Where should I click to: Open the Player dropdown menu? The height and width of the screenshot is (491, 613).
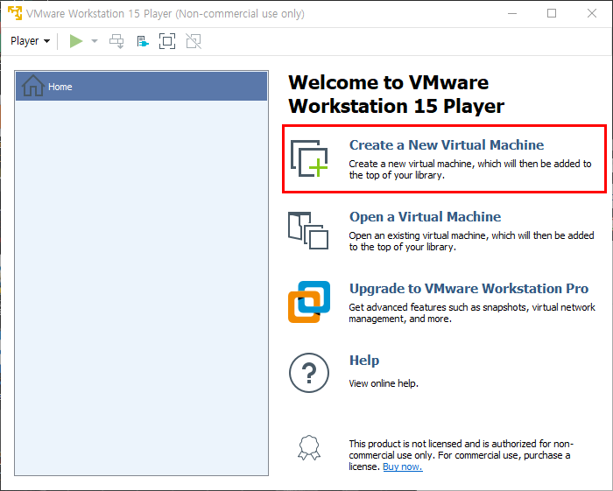coord(30,41)
